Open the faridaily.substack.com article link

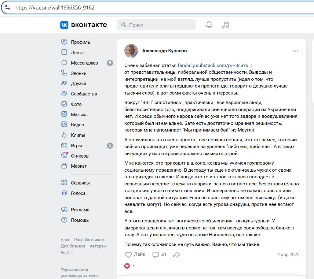tap(215, 65)
